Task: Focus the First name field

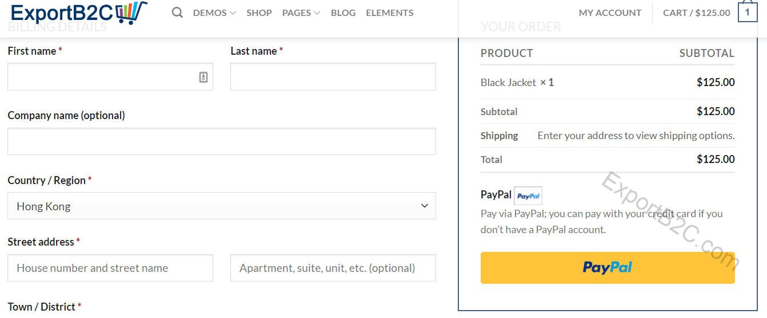Action: click(110, 77)
